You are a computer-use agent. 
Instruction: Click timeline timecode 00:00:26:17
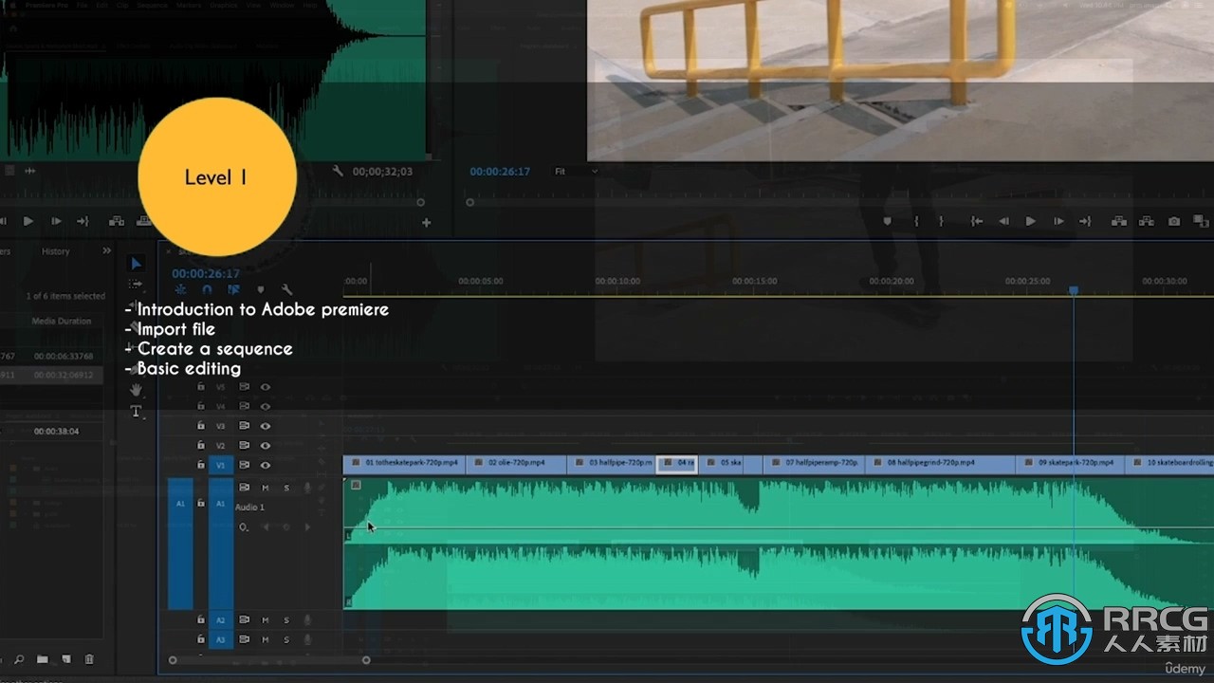pyautogui.click(x=206, y=273)
